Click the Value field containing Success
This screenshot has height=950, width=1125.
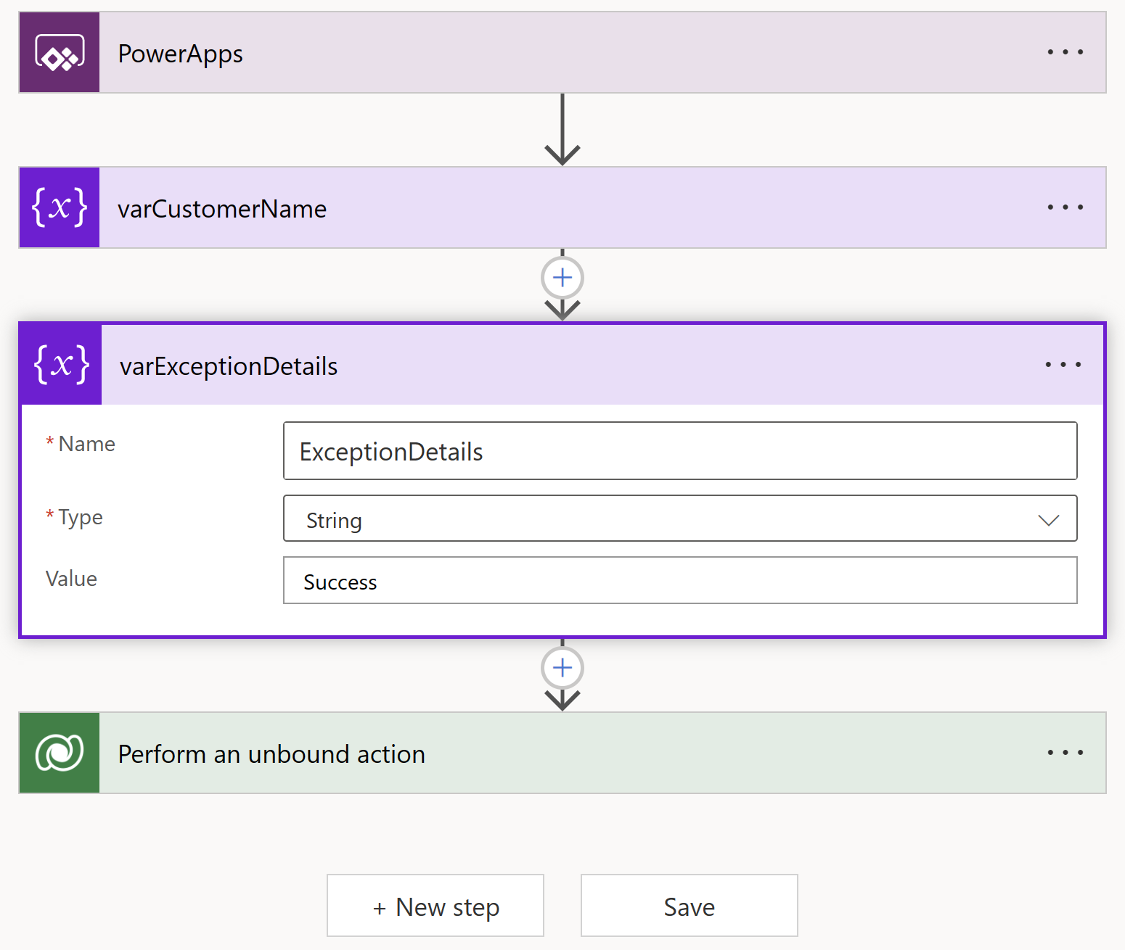click(679, 581)
